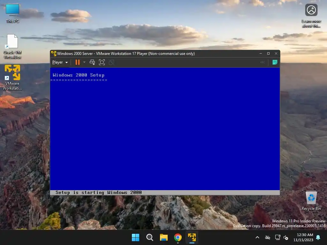Viewport: 327px width, 245px height.
Task: Minimize the VMware Player window
Action: tap(261, 54)
